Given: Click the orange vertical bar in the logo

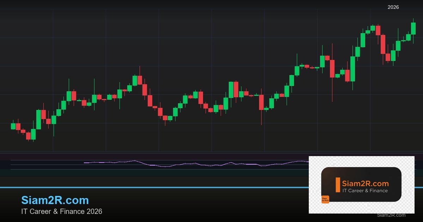Looking at the screenshot, I should [x=338, y=185].
